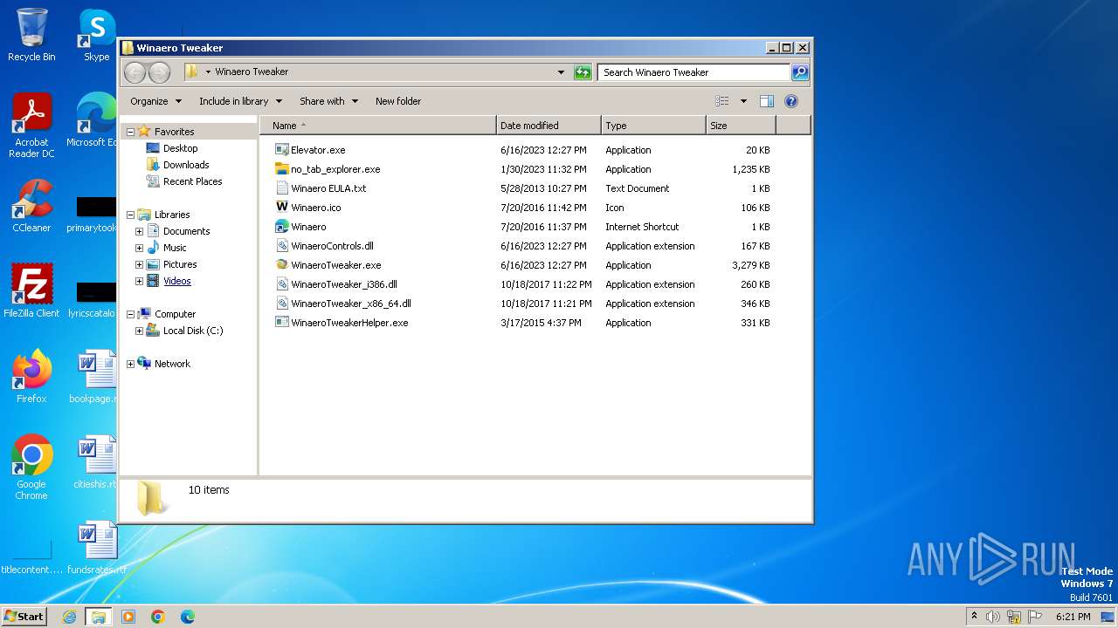Click '3,279 KB' size cell

tap(750, 265)
